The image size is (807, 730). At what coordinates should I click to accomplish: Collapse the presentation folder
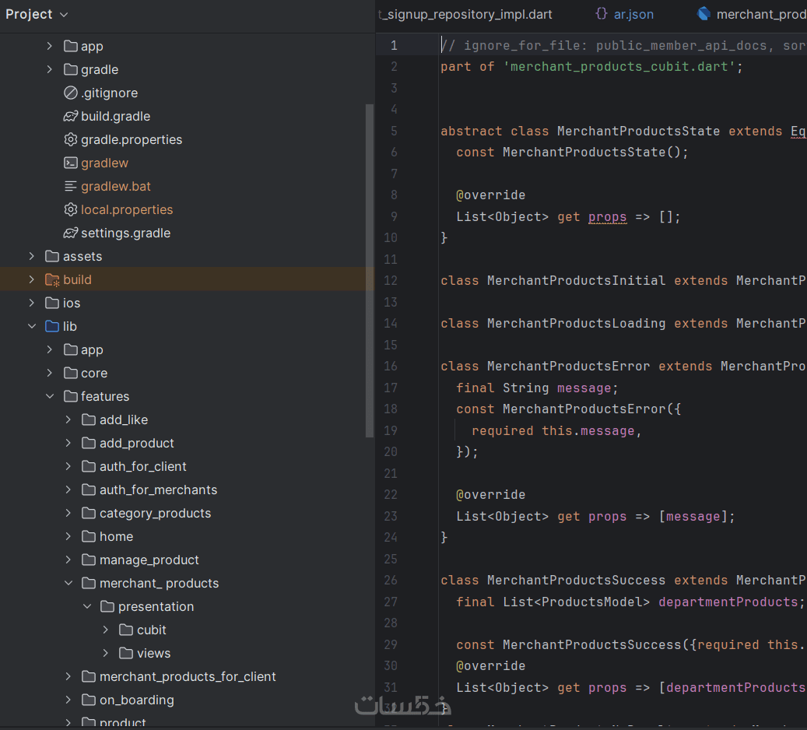pos(87,606)
